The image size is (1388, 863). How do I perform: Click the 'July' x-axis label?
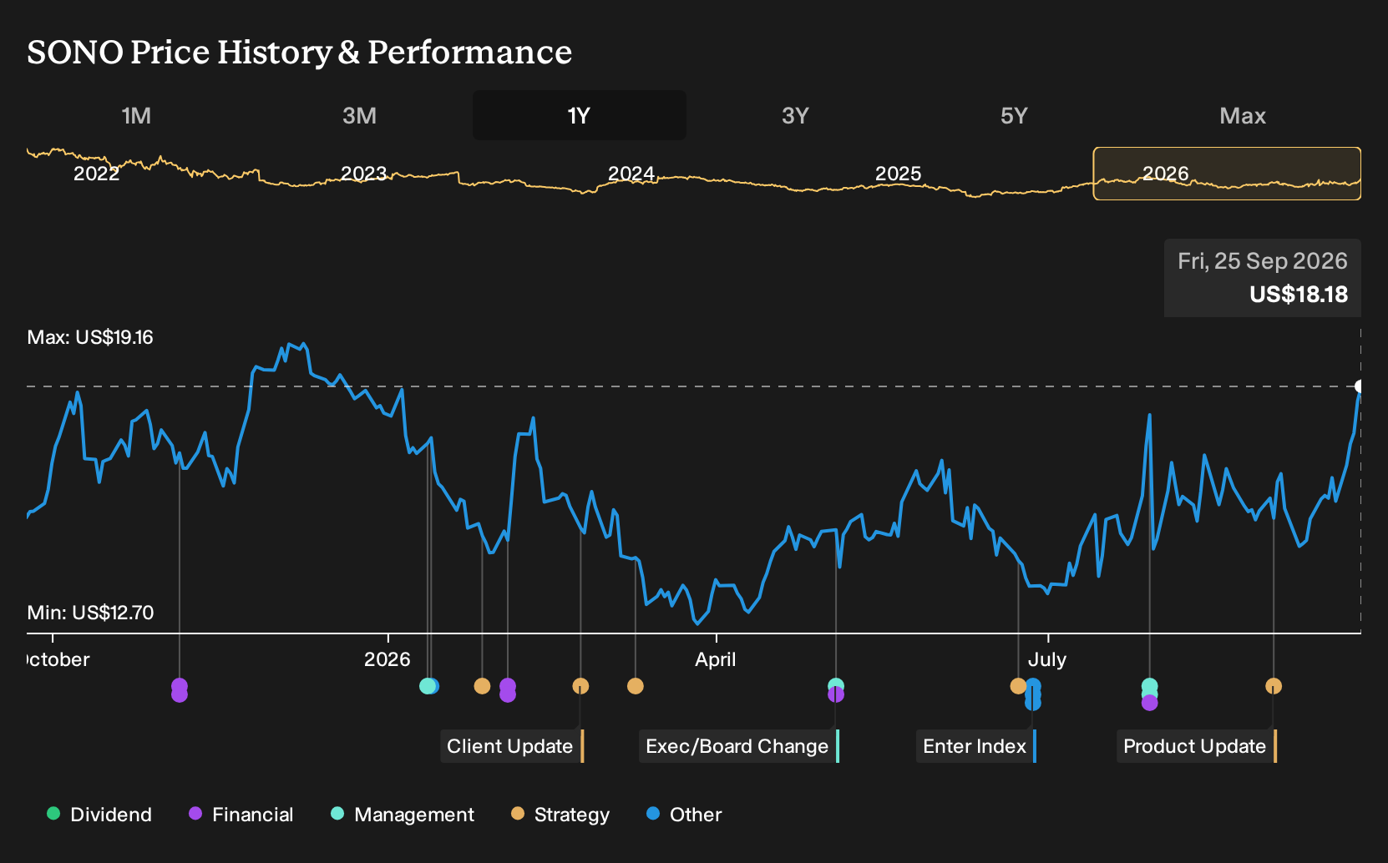point(1047,659)
